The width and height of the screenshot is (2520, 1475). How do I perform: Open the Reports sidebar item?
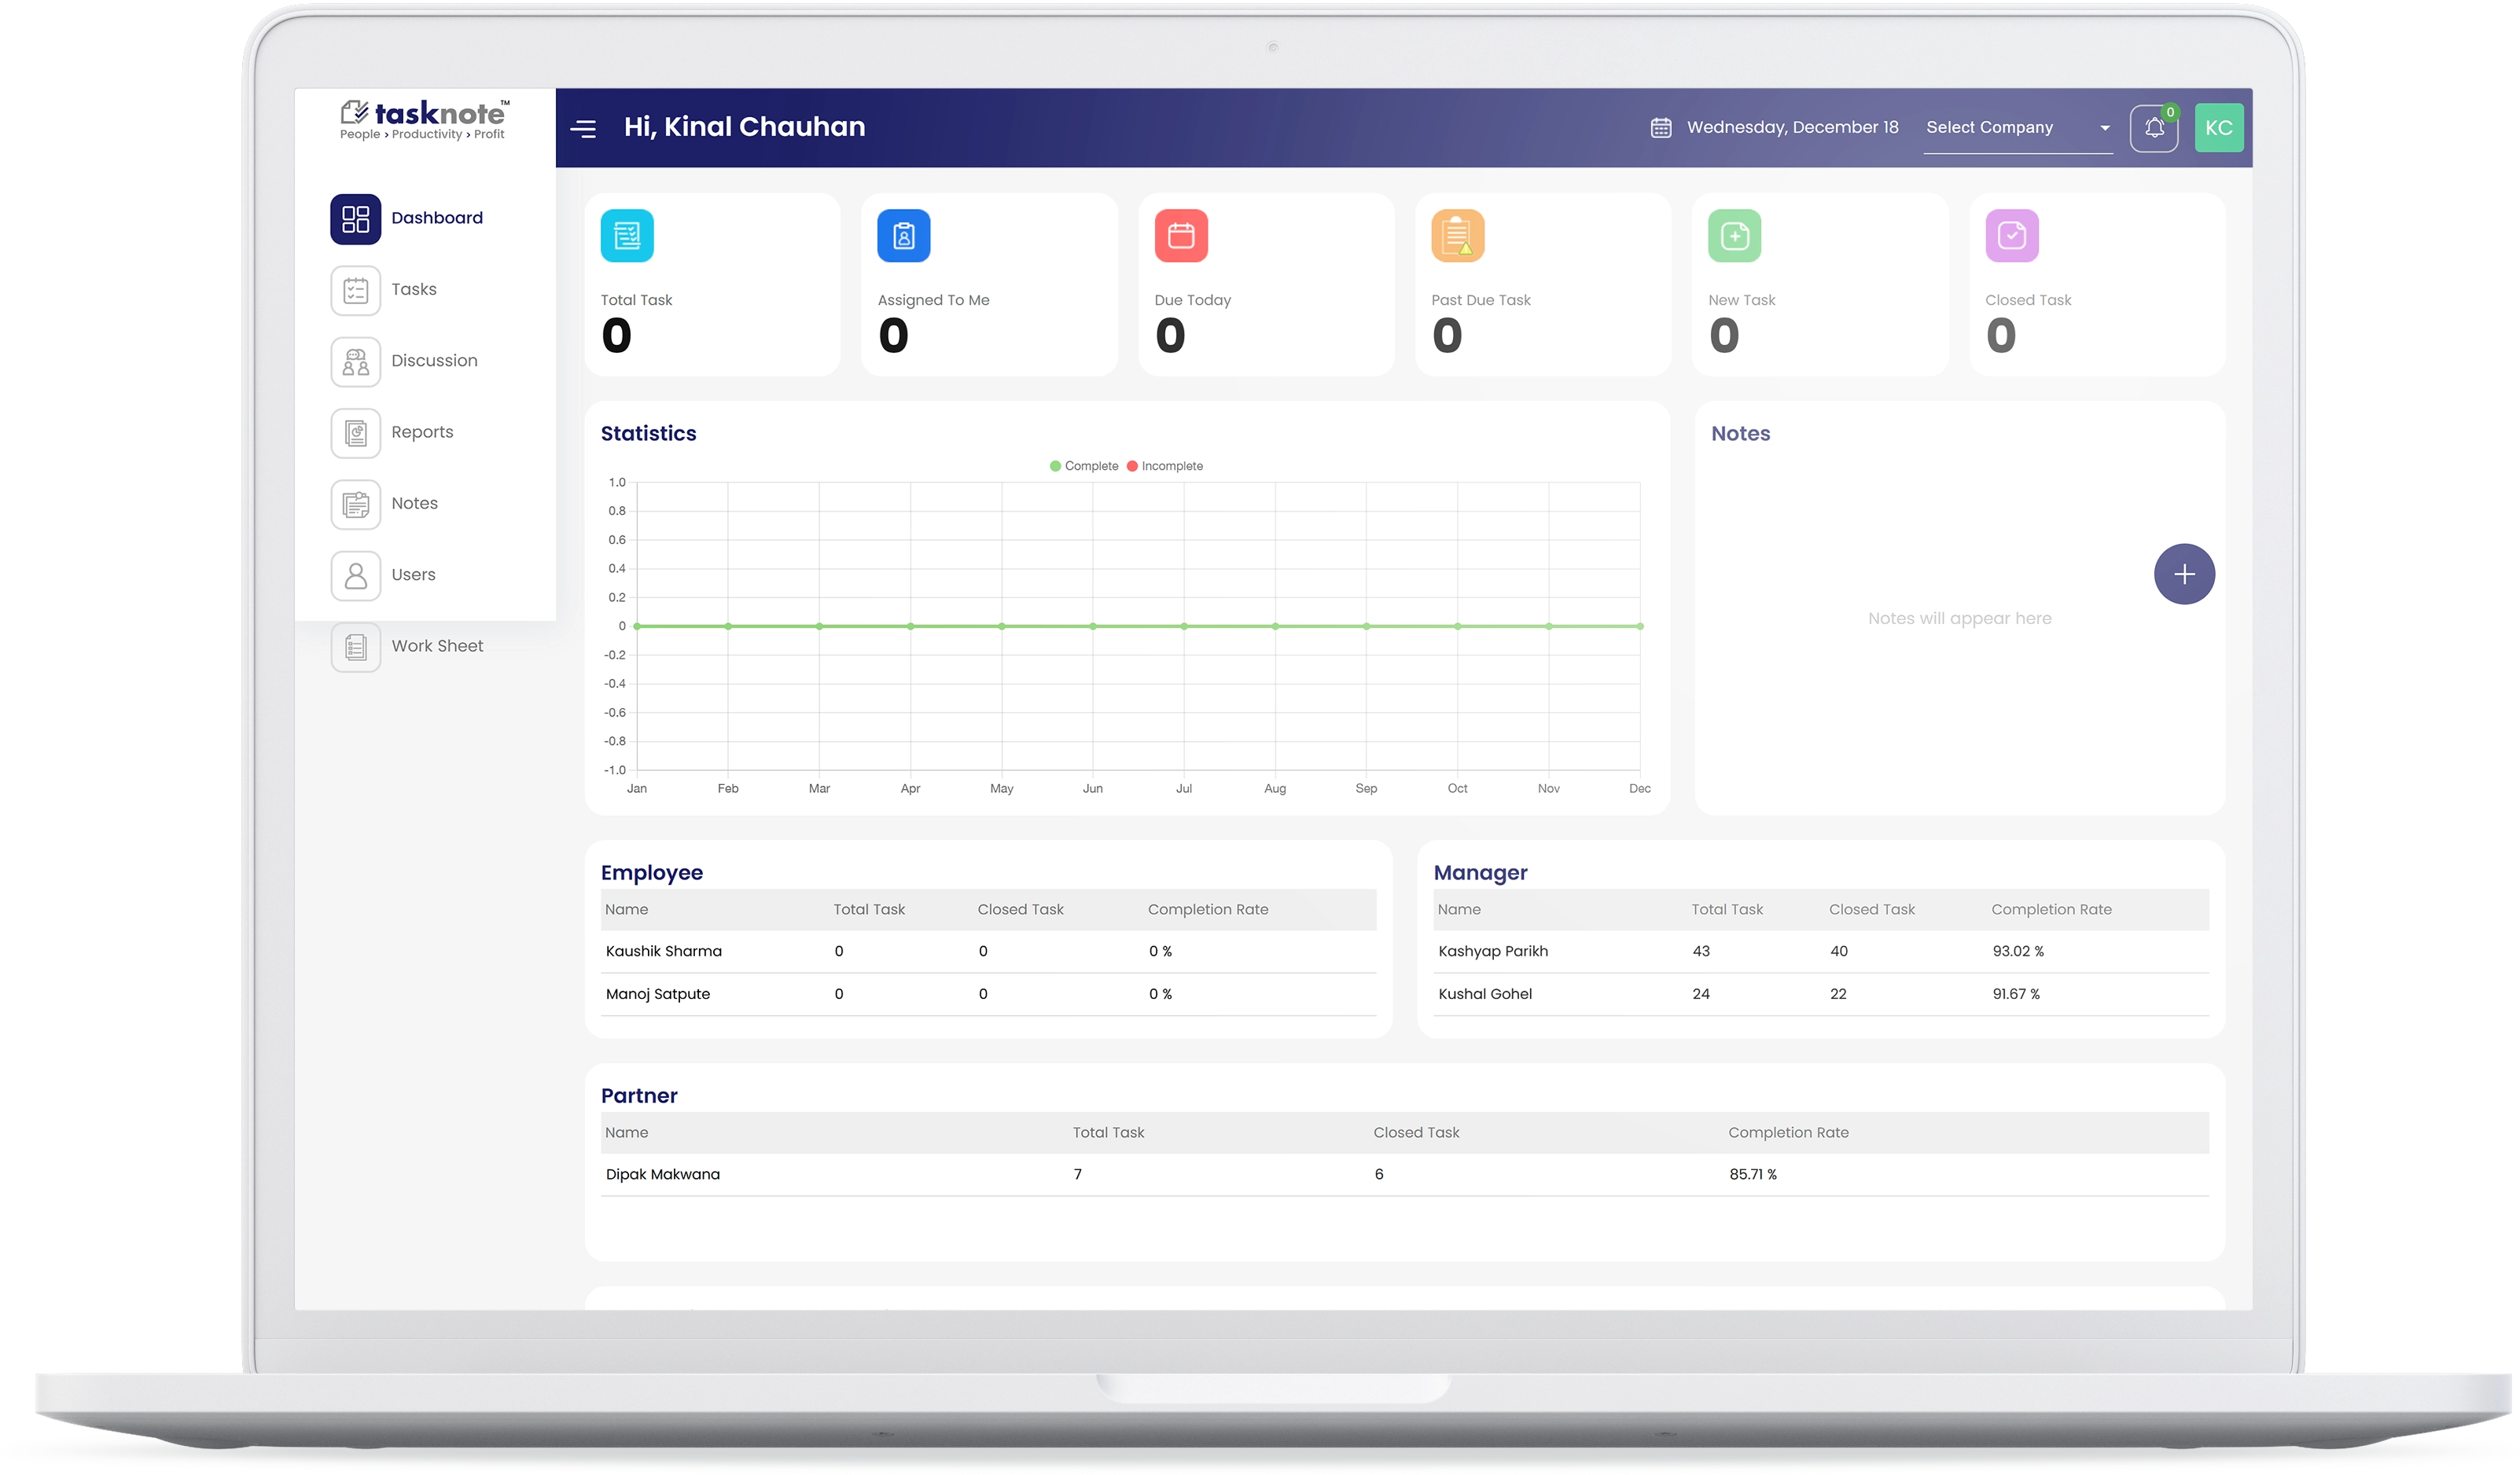click(x=421, y=431)
